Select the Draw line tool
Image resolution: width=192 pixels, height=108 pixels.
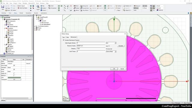click(x=65, y=6)
